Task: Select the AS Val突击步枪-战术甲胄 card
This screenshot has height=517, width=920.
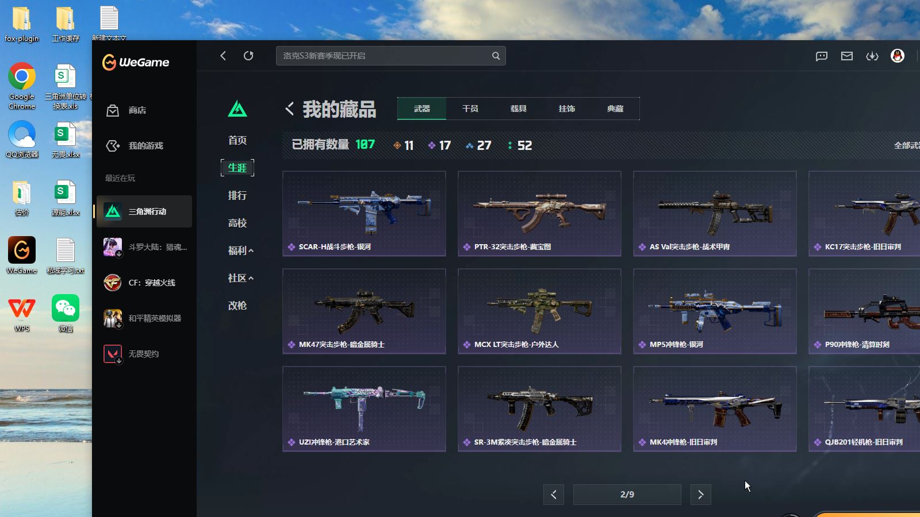Action: pyautogui.click(x=715, y=214)
